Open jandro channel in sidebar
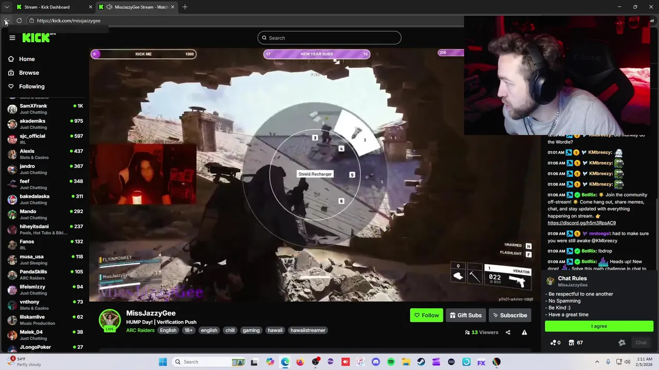 pos(45,169)
